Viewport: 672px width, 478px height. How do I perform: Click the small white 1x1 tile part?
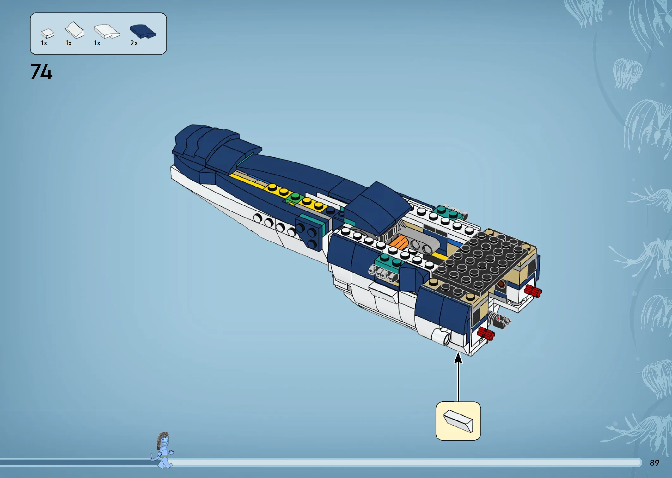(x=47, y=33)
